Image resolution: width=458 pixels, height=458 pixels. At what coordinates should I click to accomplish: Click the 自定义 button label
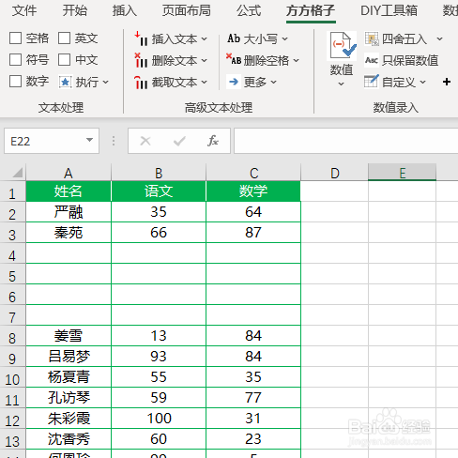[x=399, y=83]
